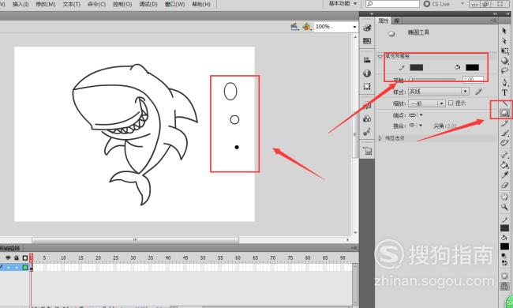
Task: Select the Pen tool
Action: click(x=504, y=82)
